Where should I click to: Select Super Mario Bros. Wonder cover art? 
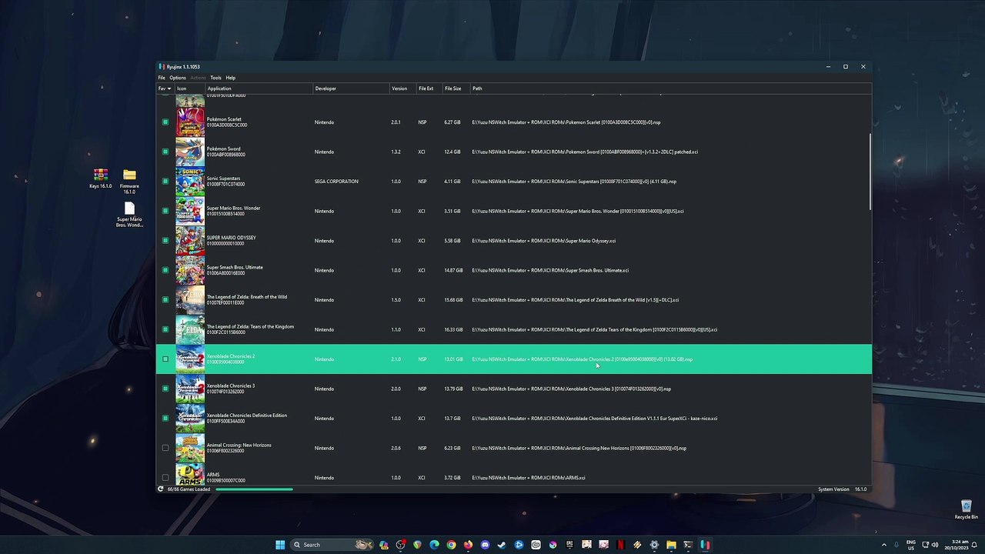click(190, 211)
